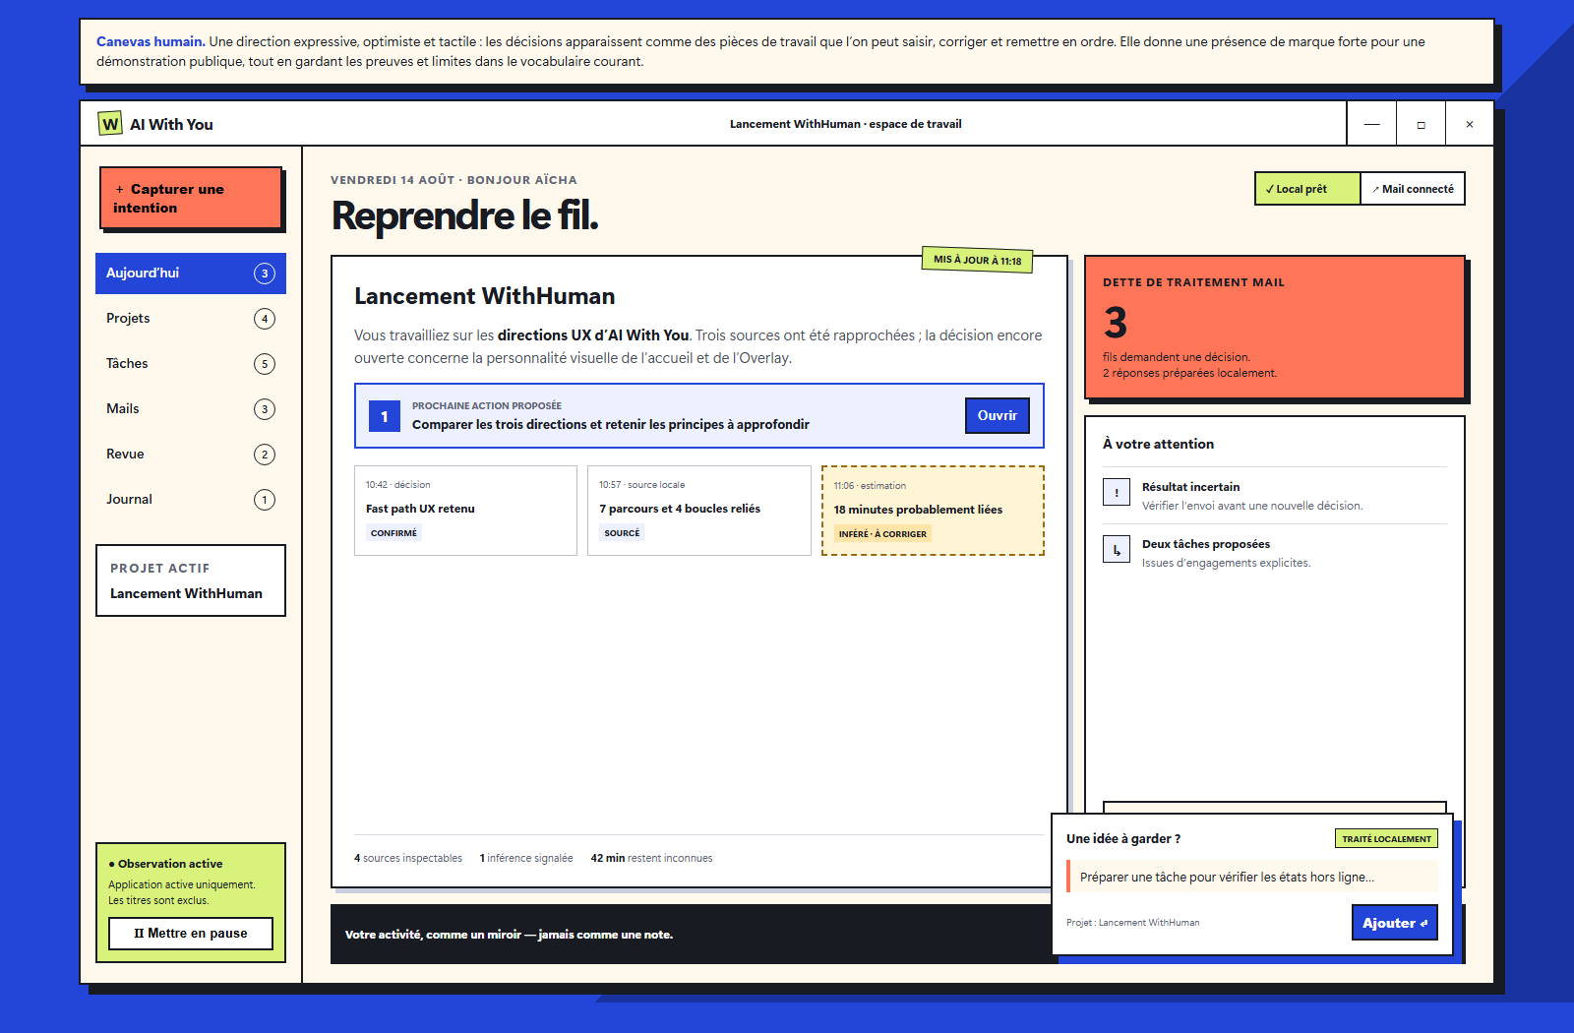Pause observation with Mettre en pause
This screenshot has width=1574, height=1033.
click(191, 934)
